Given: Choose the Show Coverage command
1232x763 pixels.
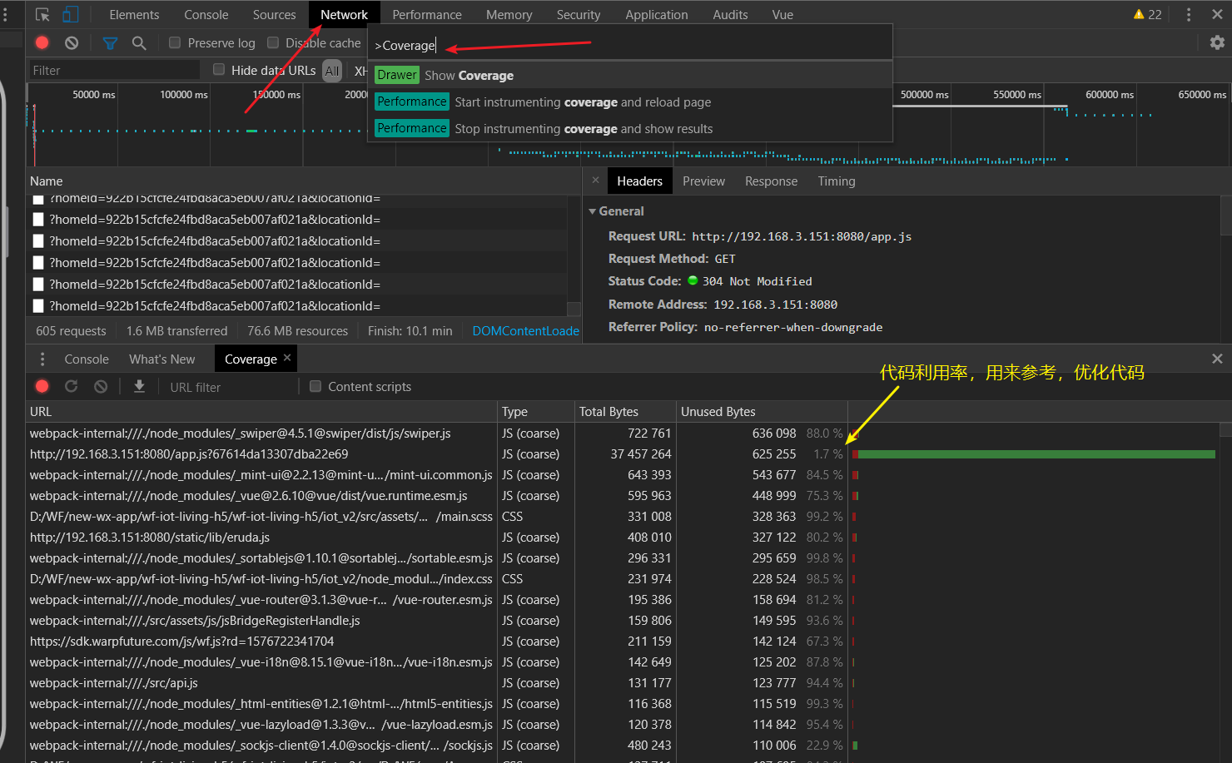Looking at the screenshot, I should coord(630,76).
